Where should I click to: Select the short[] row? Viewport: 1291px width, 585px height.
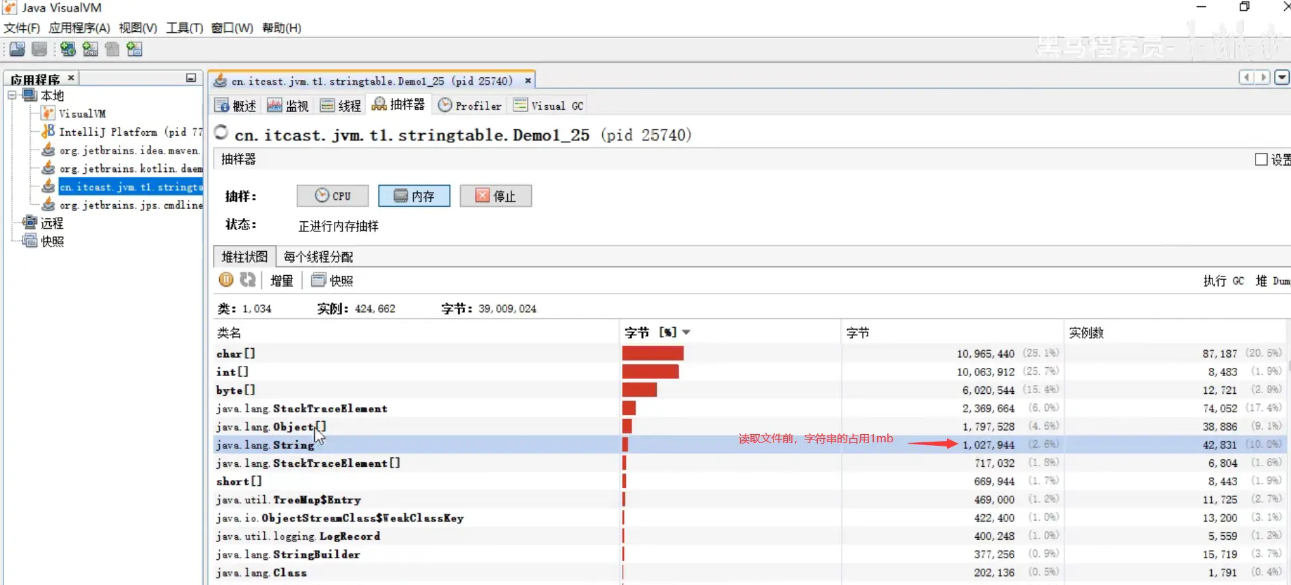coord(750,481)
